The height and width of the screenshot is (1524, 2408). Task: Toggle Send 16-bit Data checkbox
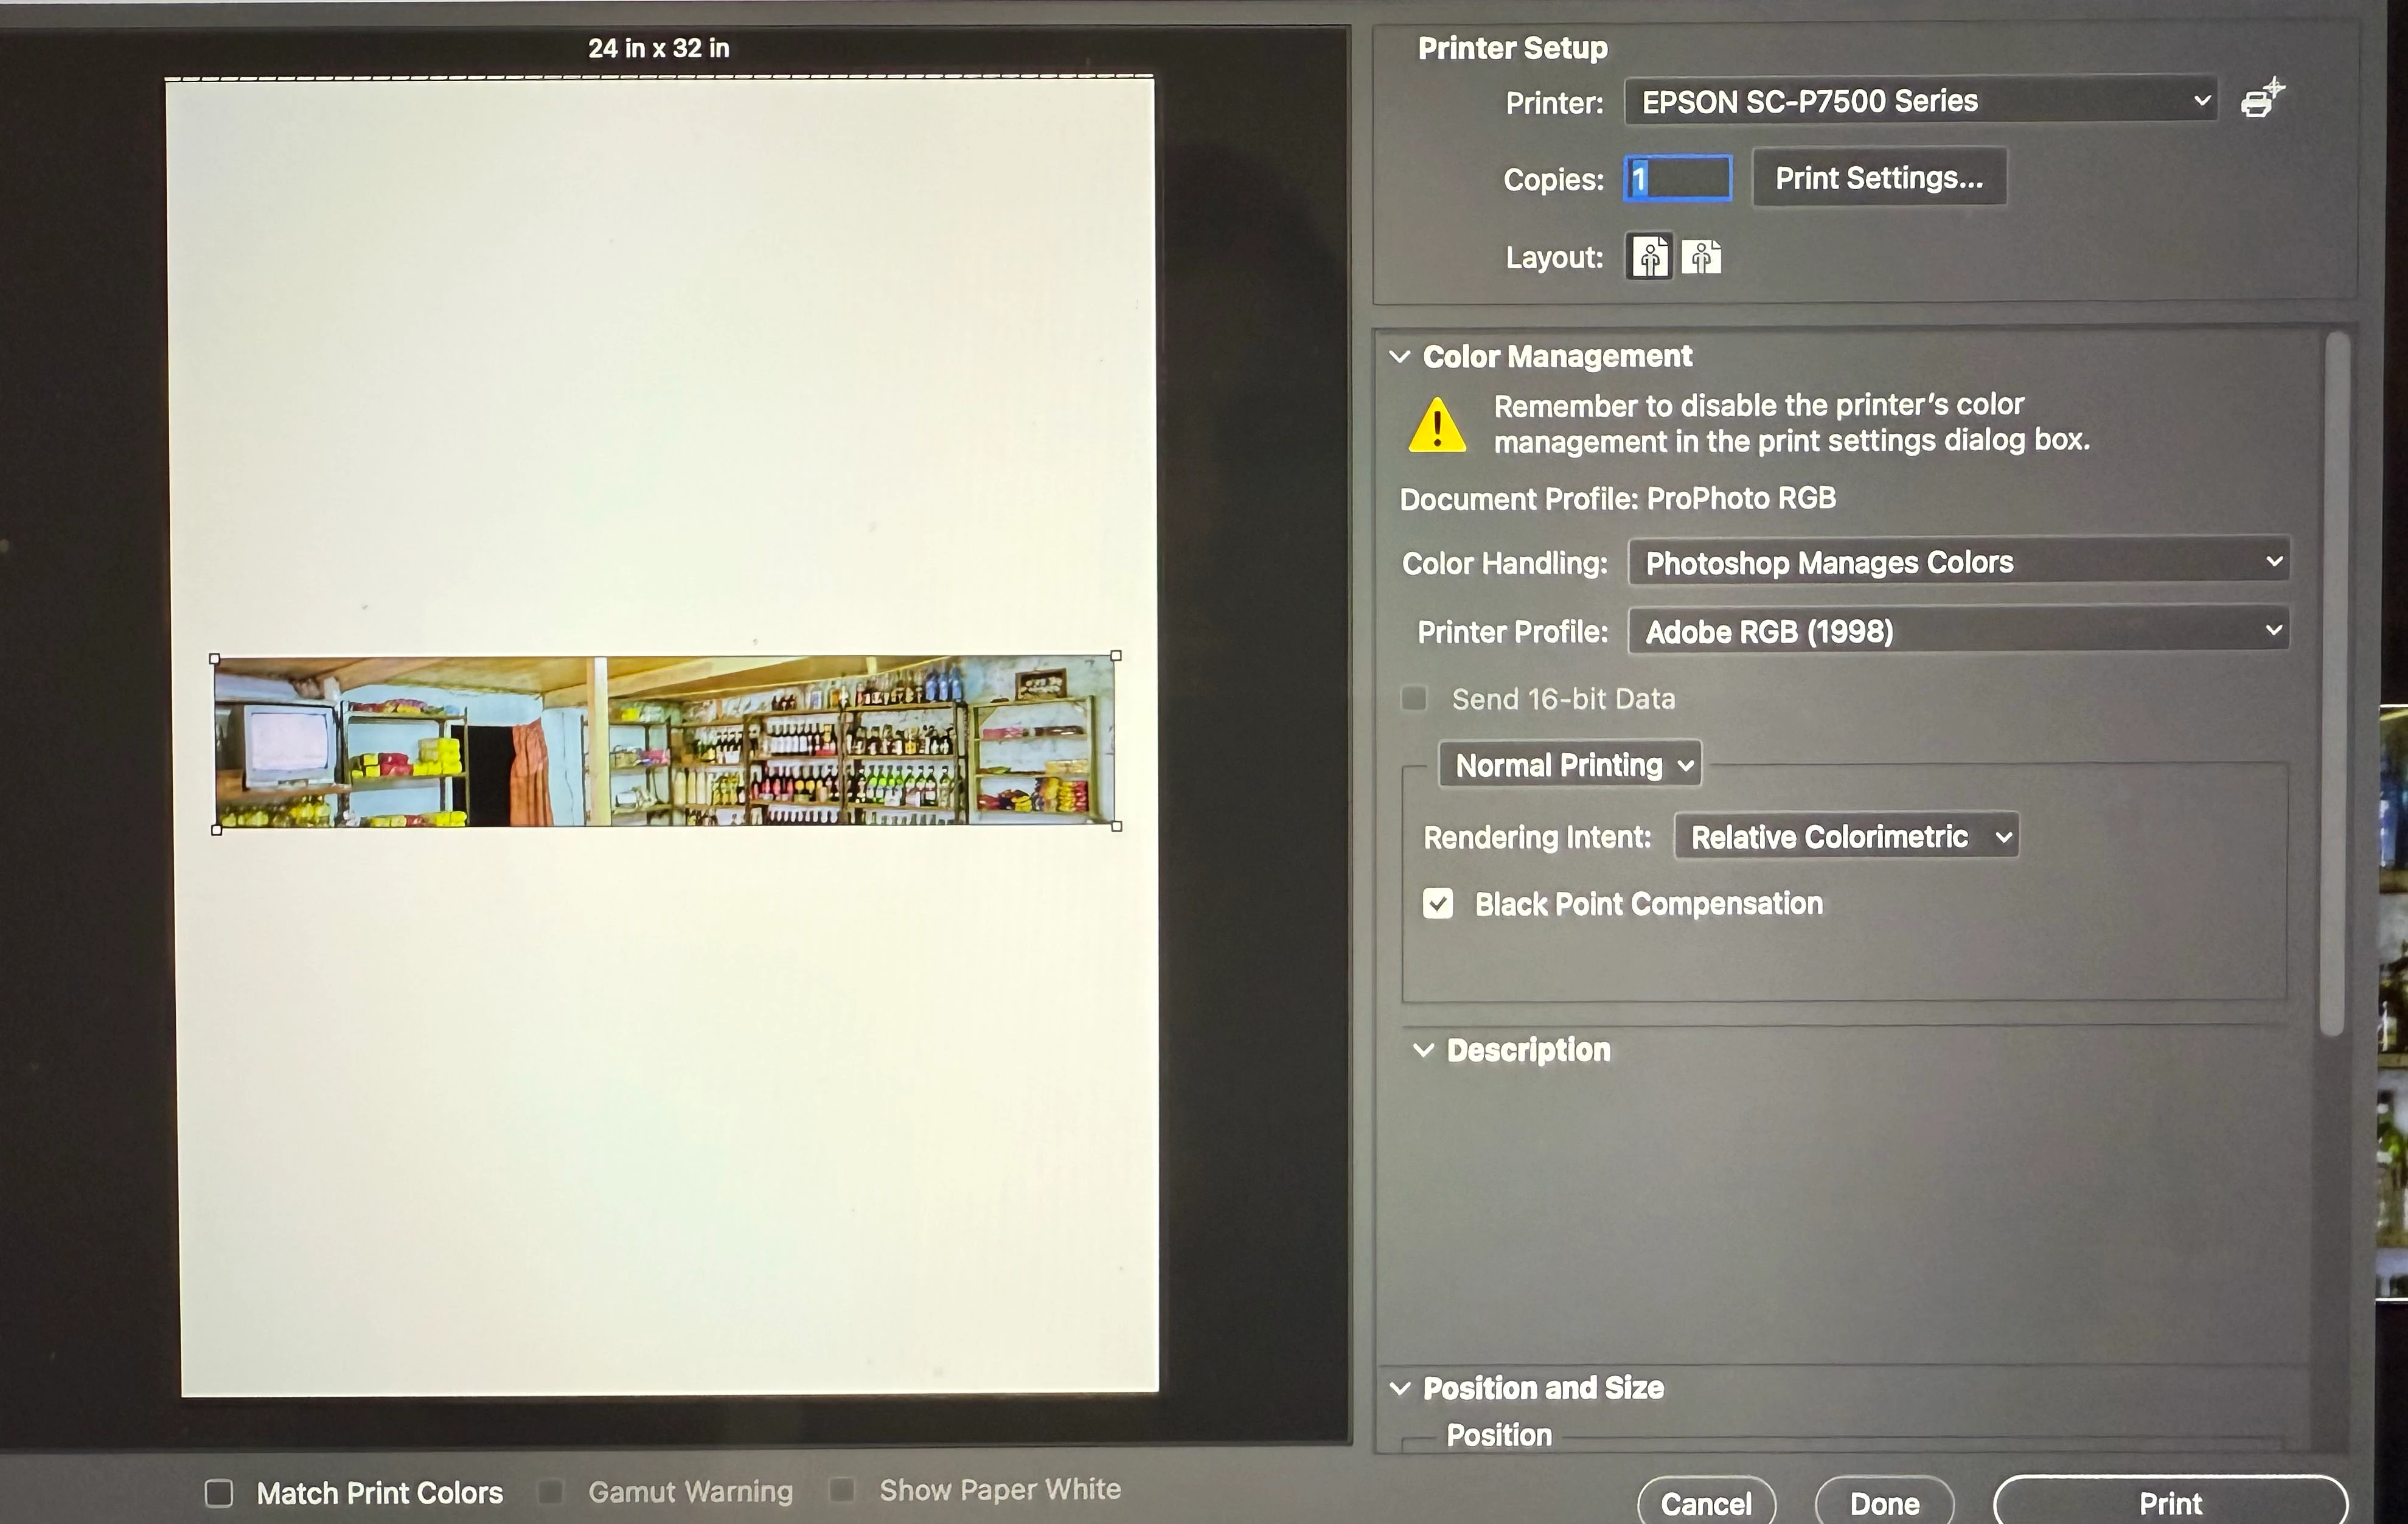(x=1414, y=698)
